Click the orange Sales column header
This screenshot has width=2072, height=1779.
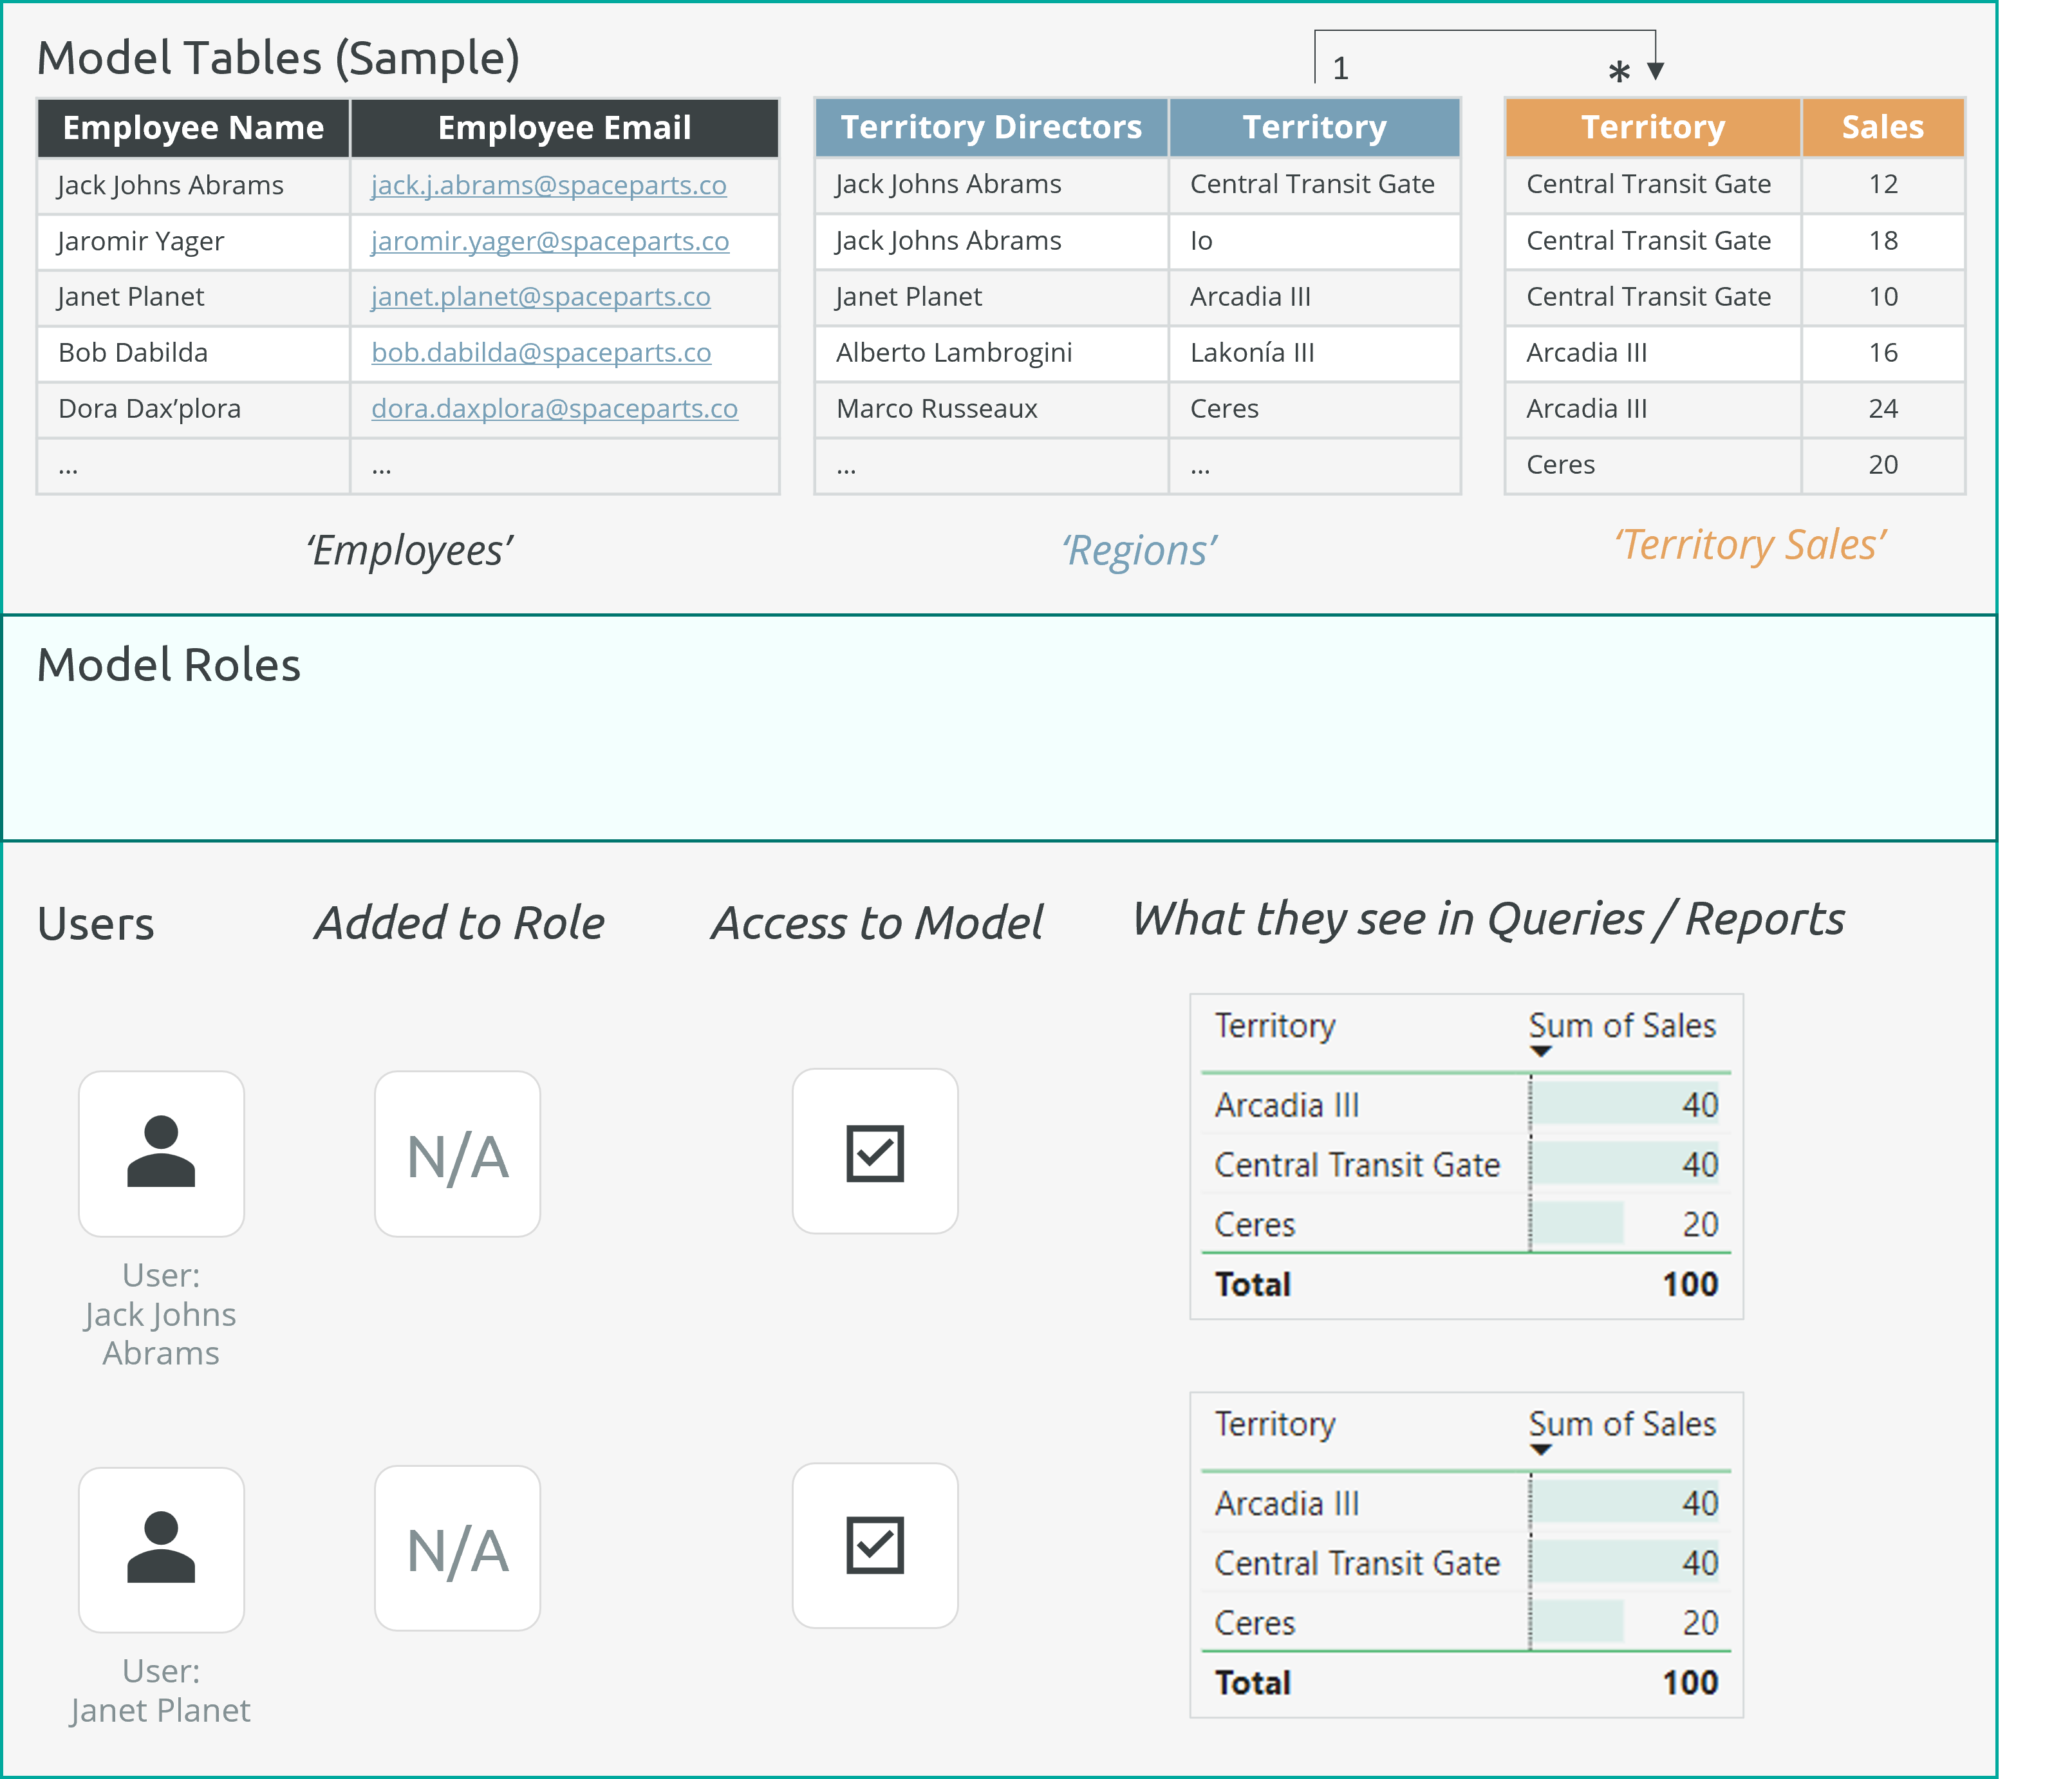(x=1882, y=127)
